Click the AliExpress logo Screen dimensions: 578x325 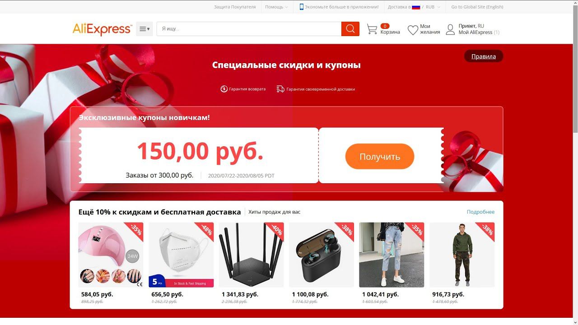[102, 29]
